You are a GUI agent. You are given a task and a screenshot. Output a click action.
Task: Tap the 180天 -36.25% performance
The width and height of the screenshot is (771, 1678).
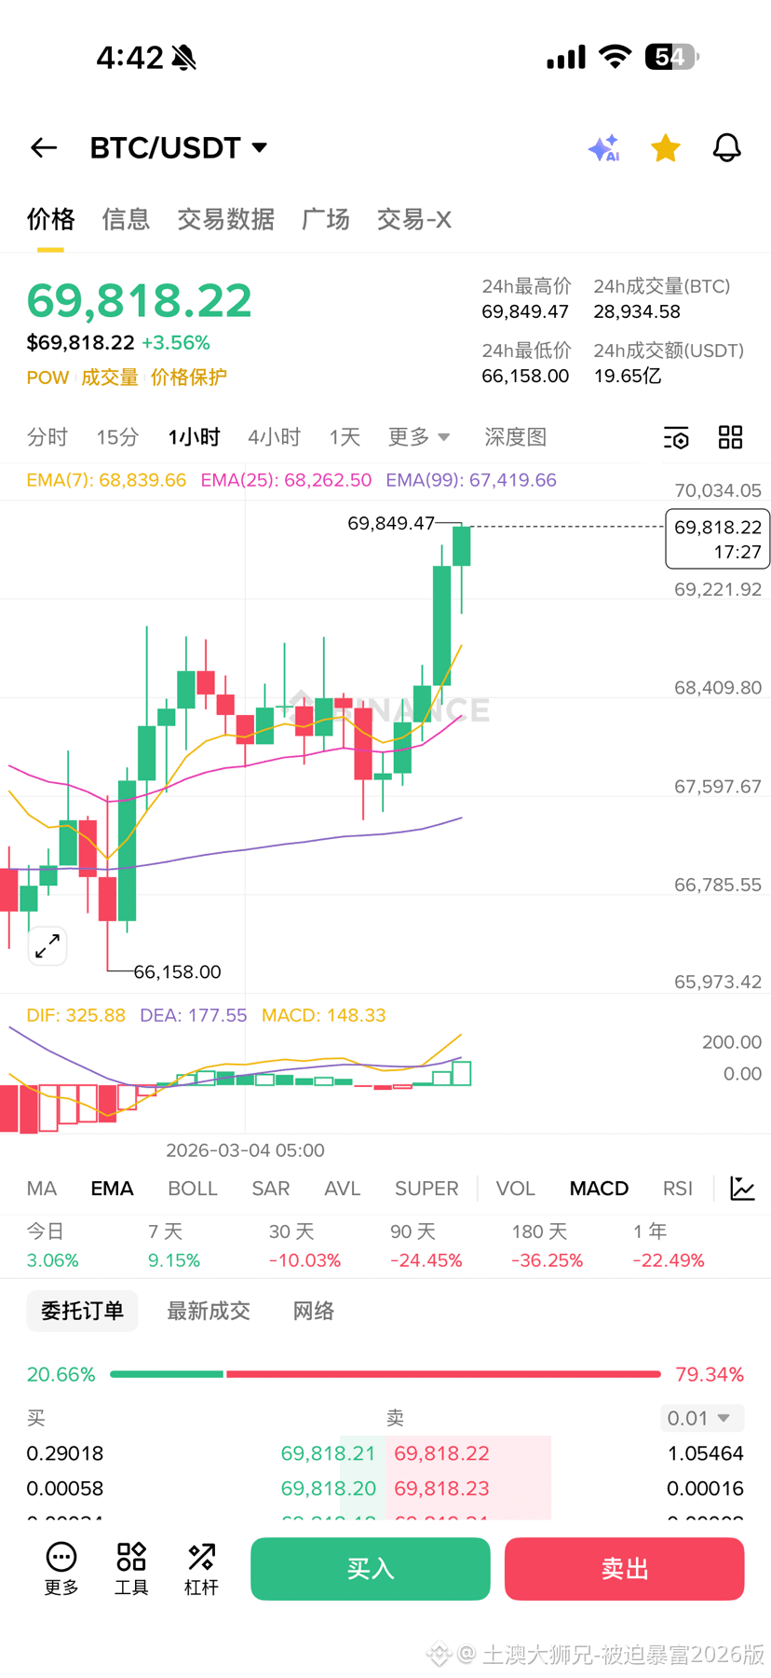point(548,1246)
